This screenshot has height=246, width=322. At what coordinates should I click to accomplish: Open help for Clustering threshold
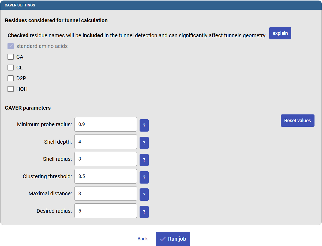(x=144, y=177)
